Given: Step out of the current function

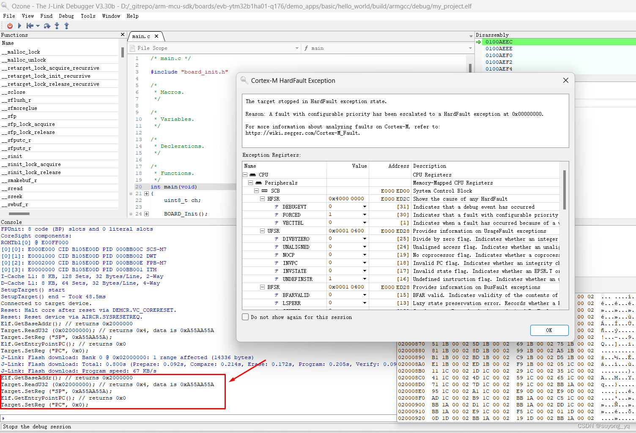Looking at the screenshot, I should coord(66,26).
